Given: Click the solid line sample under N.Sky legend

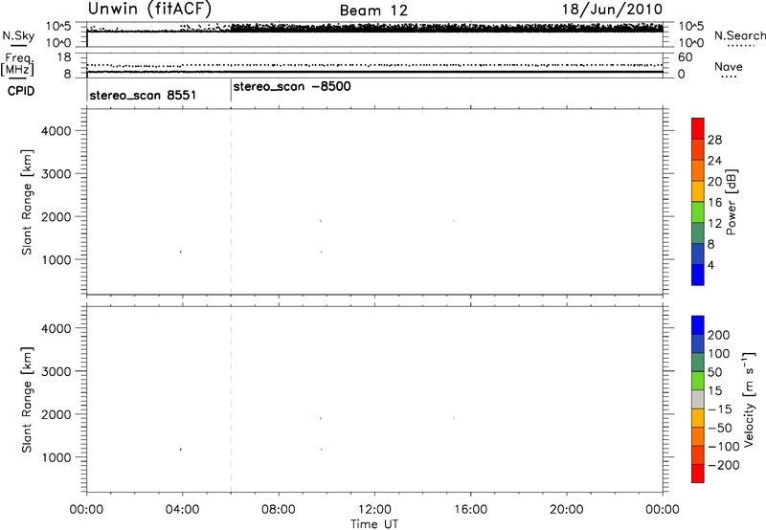Looking at the screenshot, I should [18, 45].
